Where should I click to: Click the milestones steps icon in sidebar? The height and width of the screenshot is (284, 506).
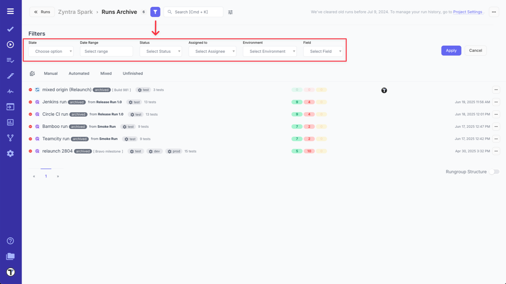point(10,76)
